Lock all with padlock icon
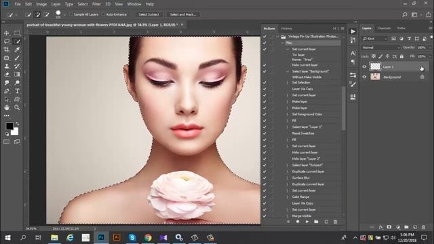The image size is (434, 244). (x=401, y=56)
